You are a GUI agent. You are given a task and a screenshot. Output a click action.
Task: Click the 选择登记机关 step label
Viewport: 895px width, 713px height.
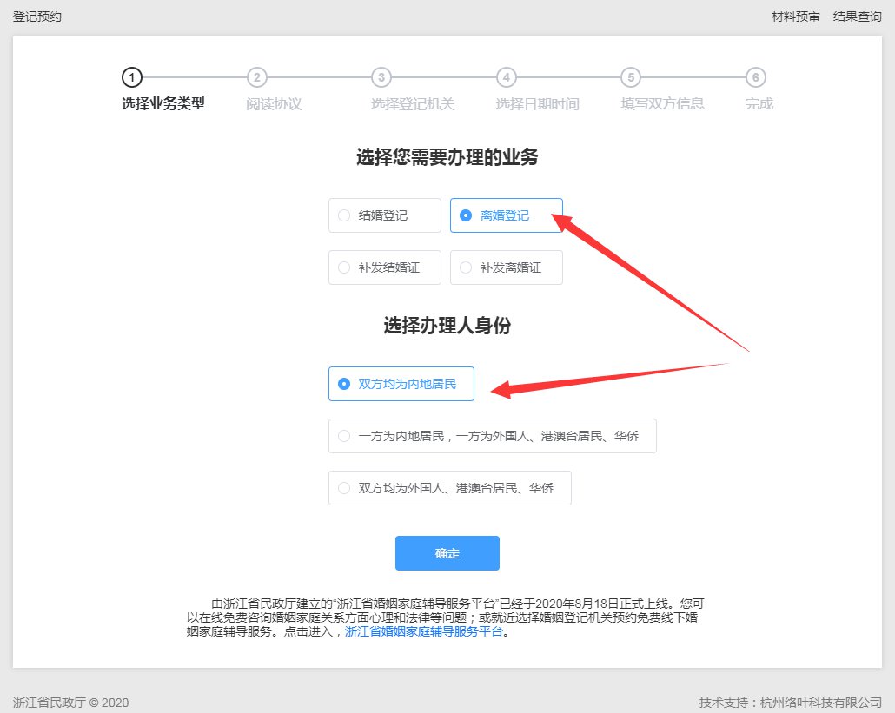[413, 104]
